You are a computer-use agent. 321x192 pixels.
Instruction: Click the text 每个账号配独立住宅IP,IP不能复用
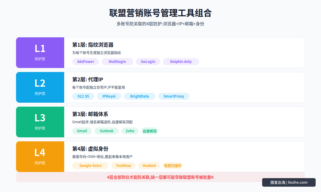pyautogui.click(x=98, y=87)
